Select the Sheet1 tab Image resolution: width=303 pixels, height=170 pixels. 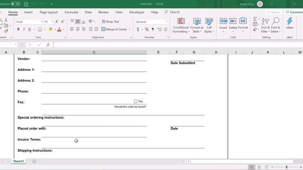18,161
